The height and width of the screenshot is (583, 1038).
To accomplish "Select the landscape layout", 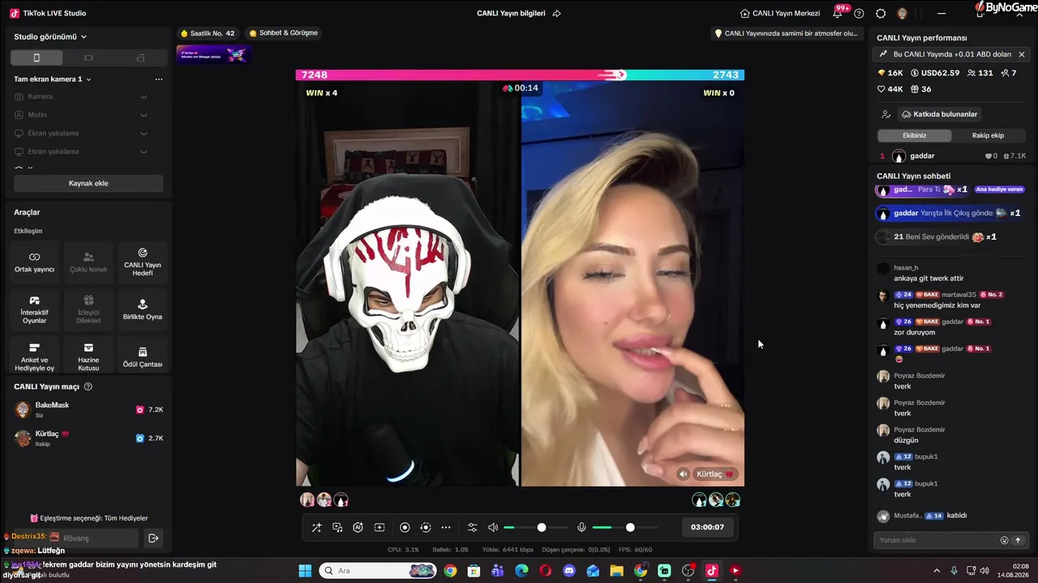I will 88,57.
